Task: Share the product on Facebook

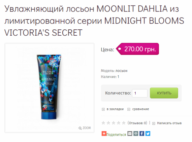Action: click(142, 133)
